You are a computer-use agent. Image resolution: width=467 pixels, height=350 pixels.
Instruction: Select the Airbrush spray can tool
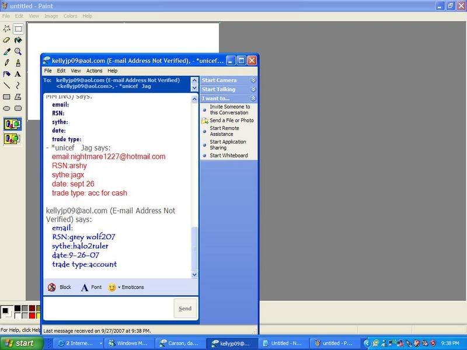(6, 74)
